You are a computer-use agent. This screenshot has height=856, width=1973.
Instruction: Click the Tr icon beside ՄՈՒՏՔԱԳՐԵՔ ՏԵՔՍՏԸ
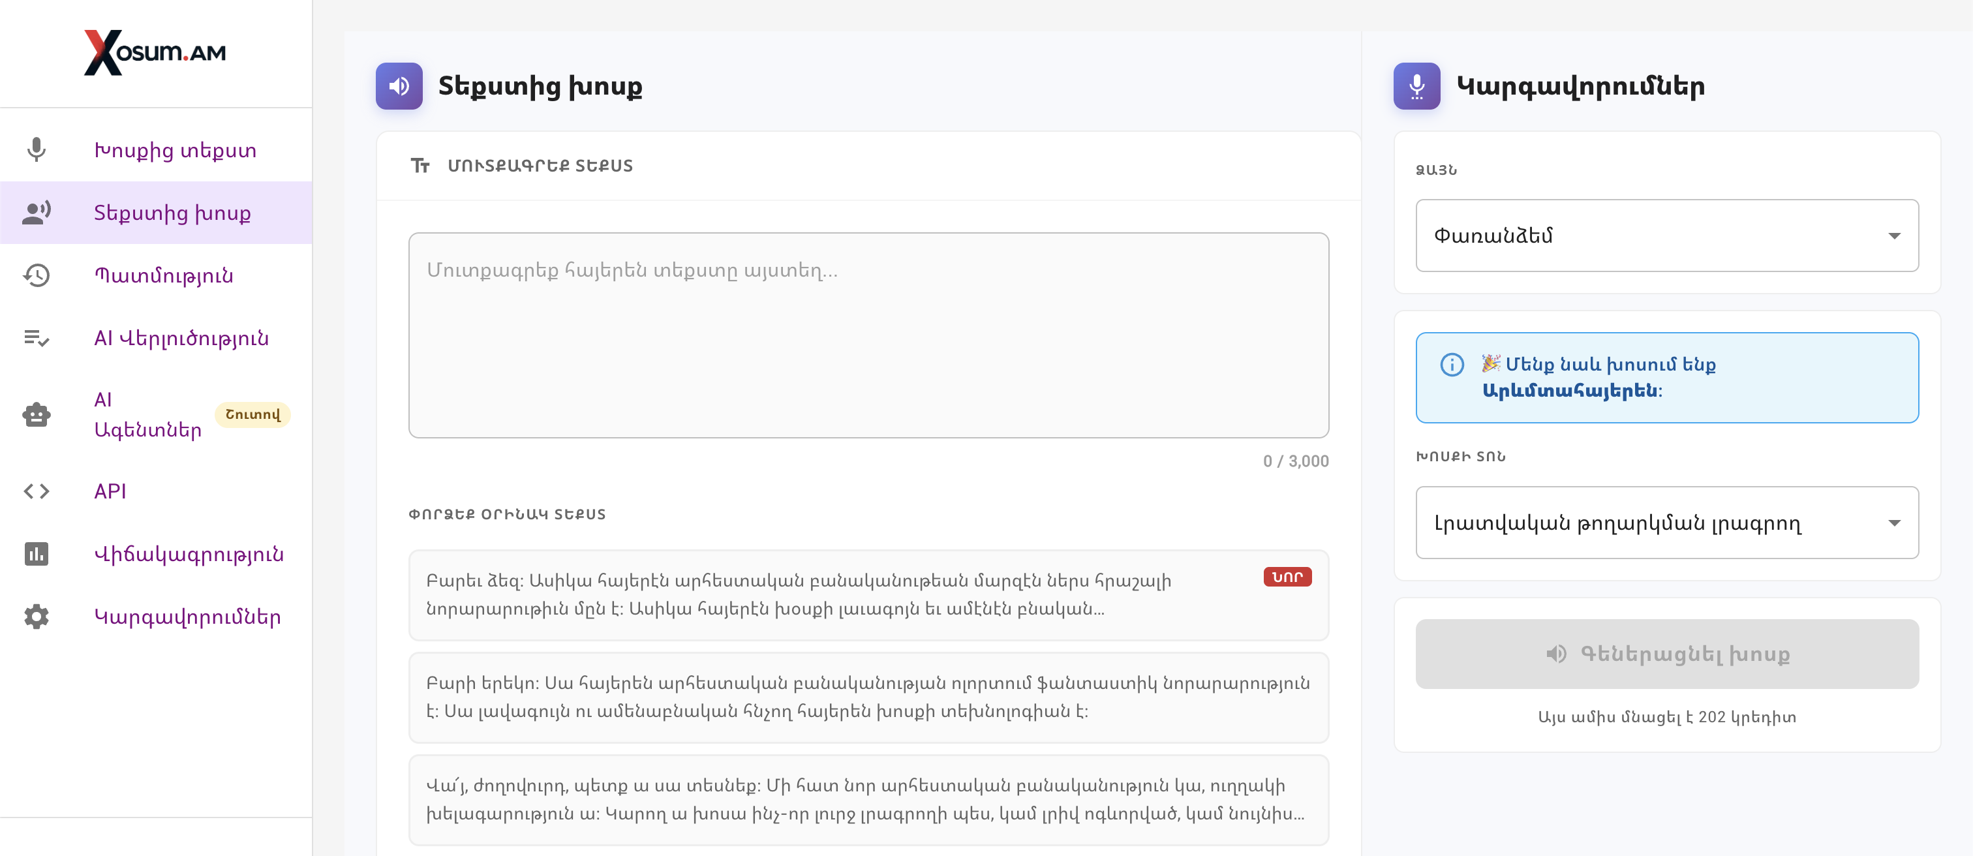420,165
